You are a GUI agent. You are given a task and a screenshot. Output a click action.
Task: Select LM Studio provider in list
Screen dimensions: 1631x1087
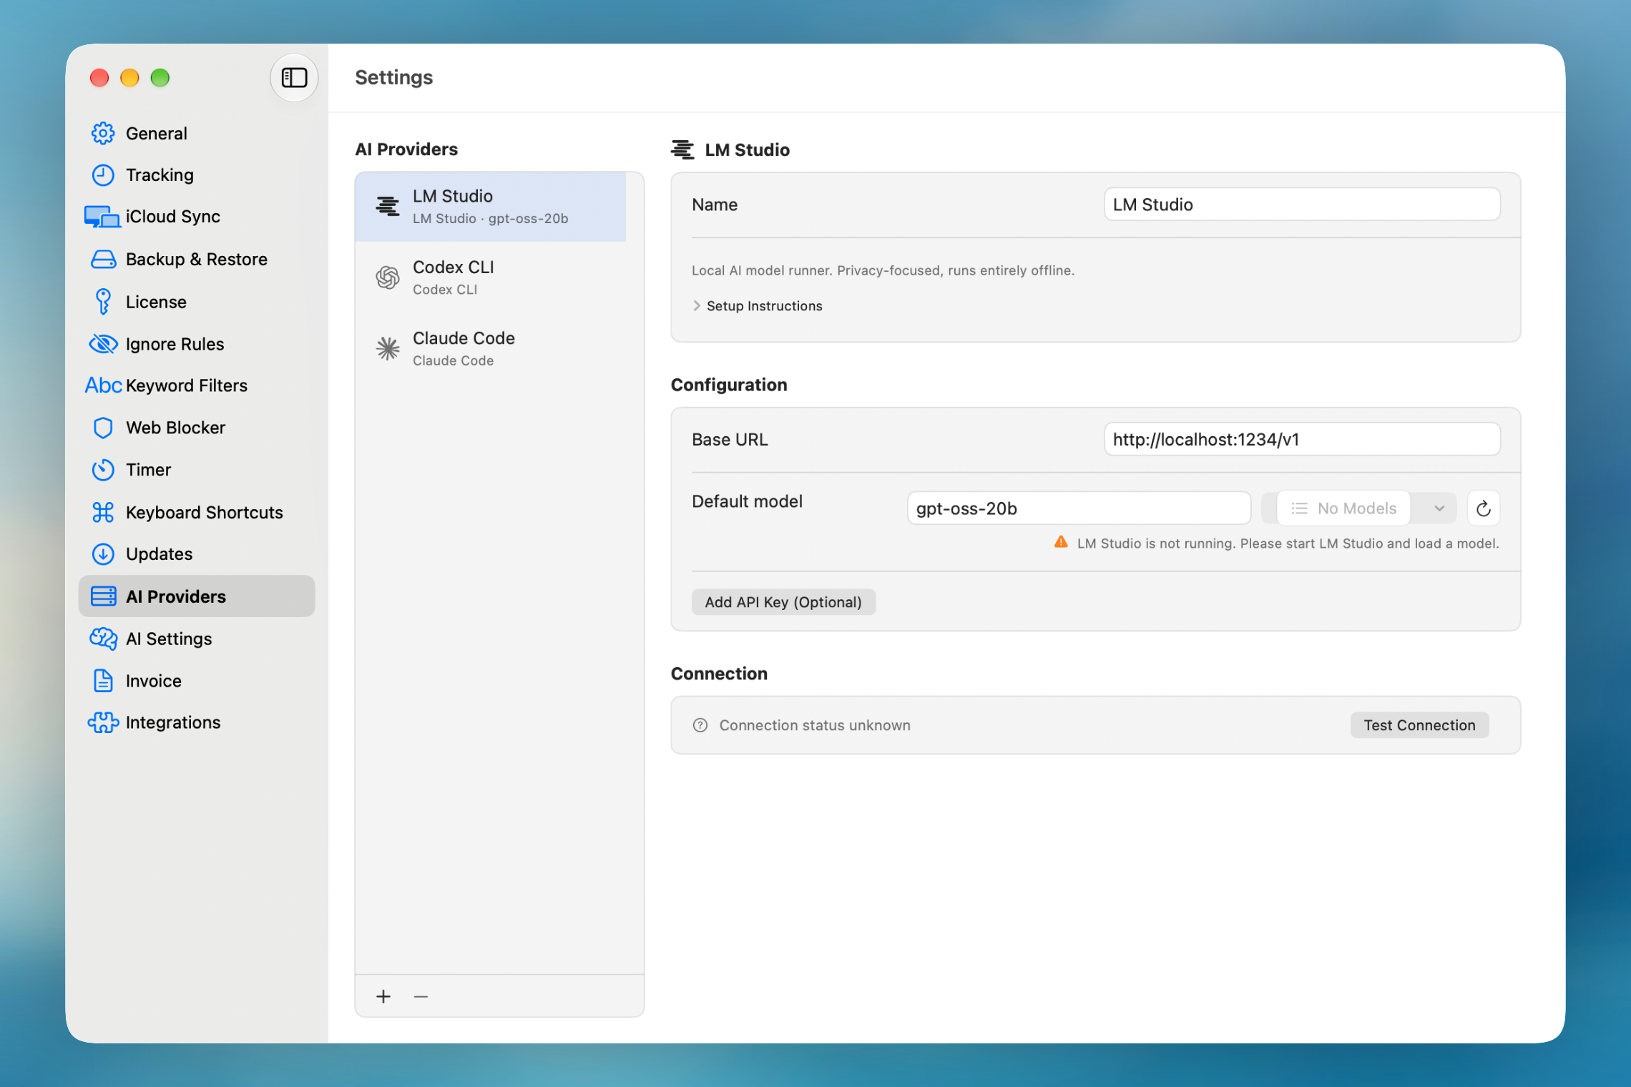[491, 207]
